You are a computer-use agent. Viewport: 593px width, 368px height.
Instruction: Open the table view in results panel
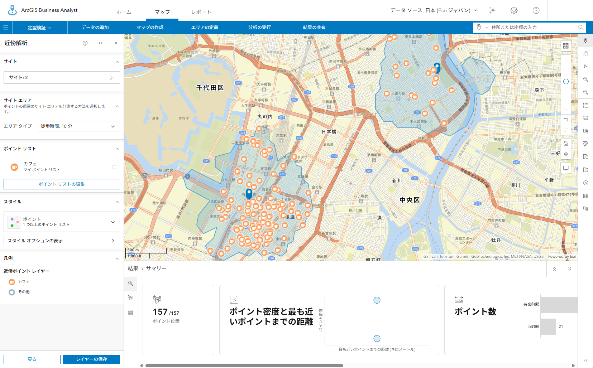click(130, 313)
